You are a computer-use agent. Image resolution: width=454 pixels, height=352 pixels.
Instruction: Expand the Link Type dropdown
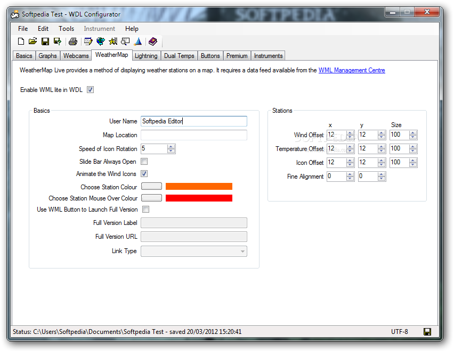(242, 252)
